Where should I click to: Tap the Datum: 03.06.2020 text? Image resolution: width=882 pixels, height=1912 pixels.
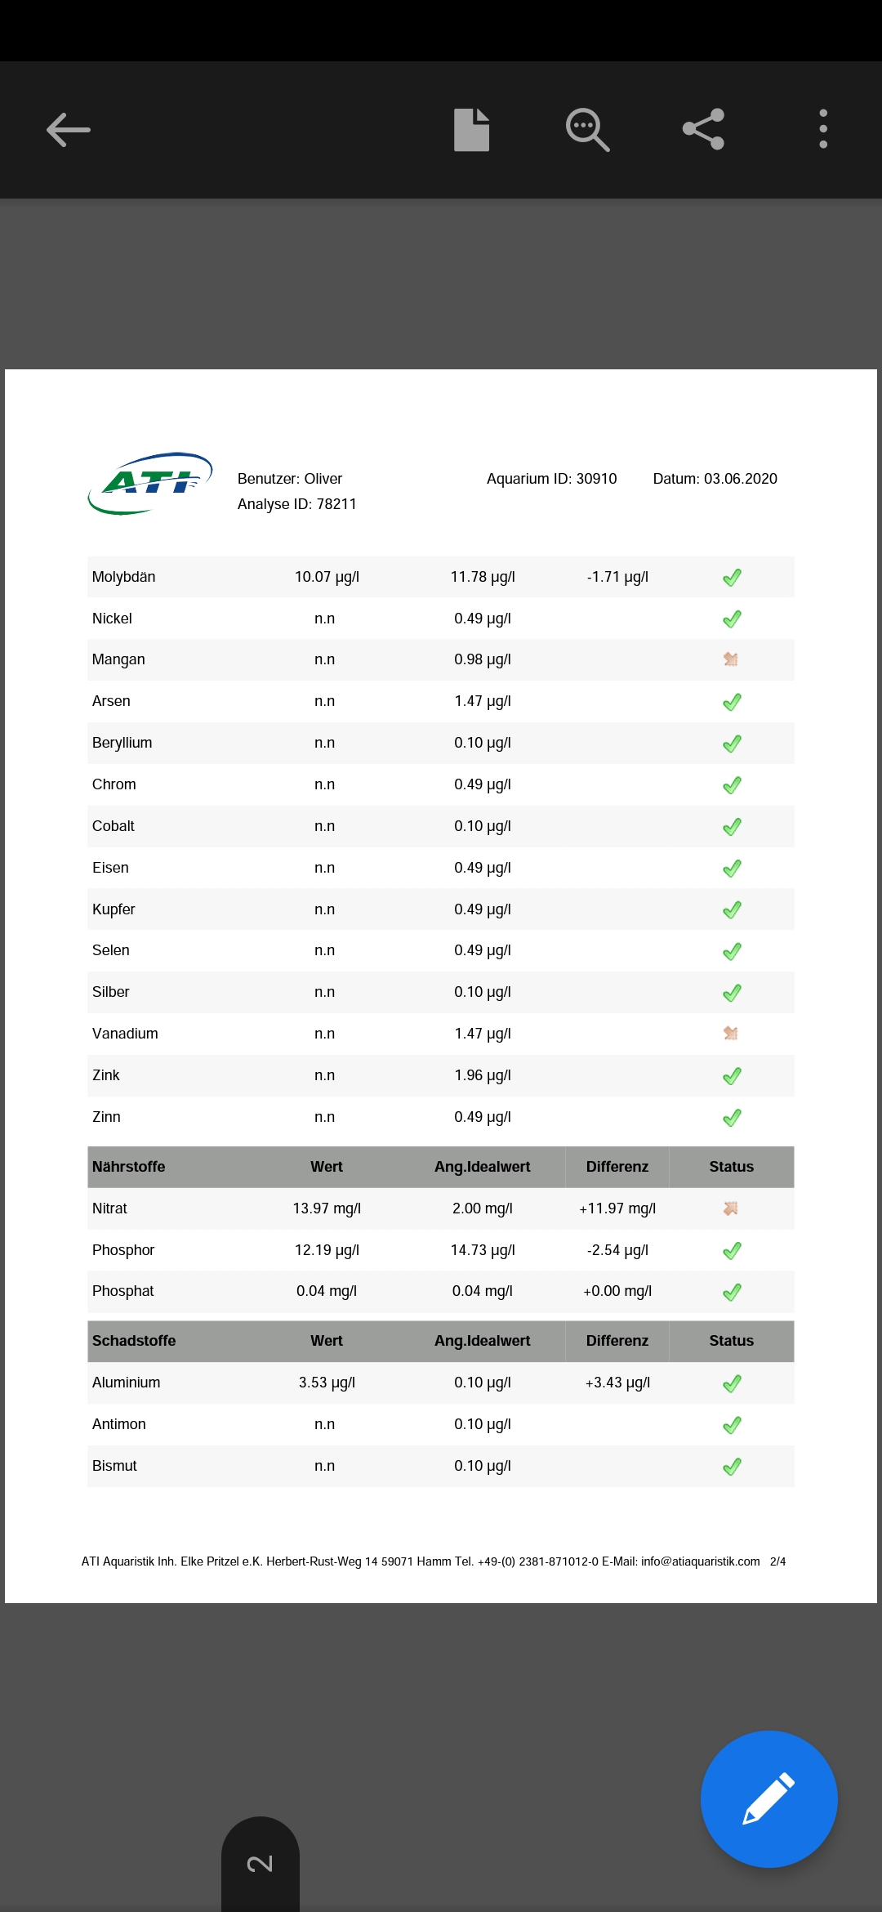(715, 479)
